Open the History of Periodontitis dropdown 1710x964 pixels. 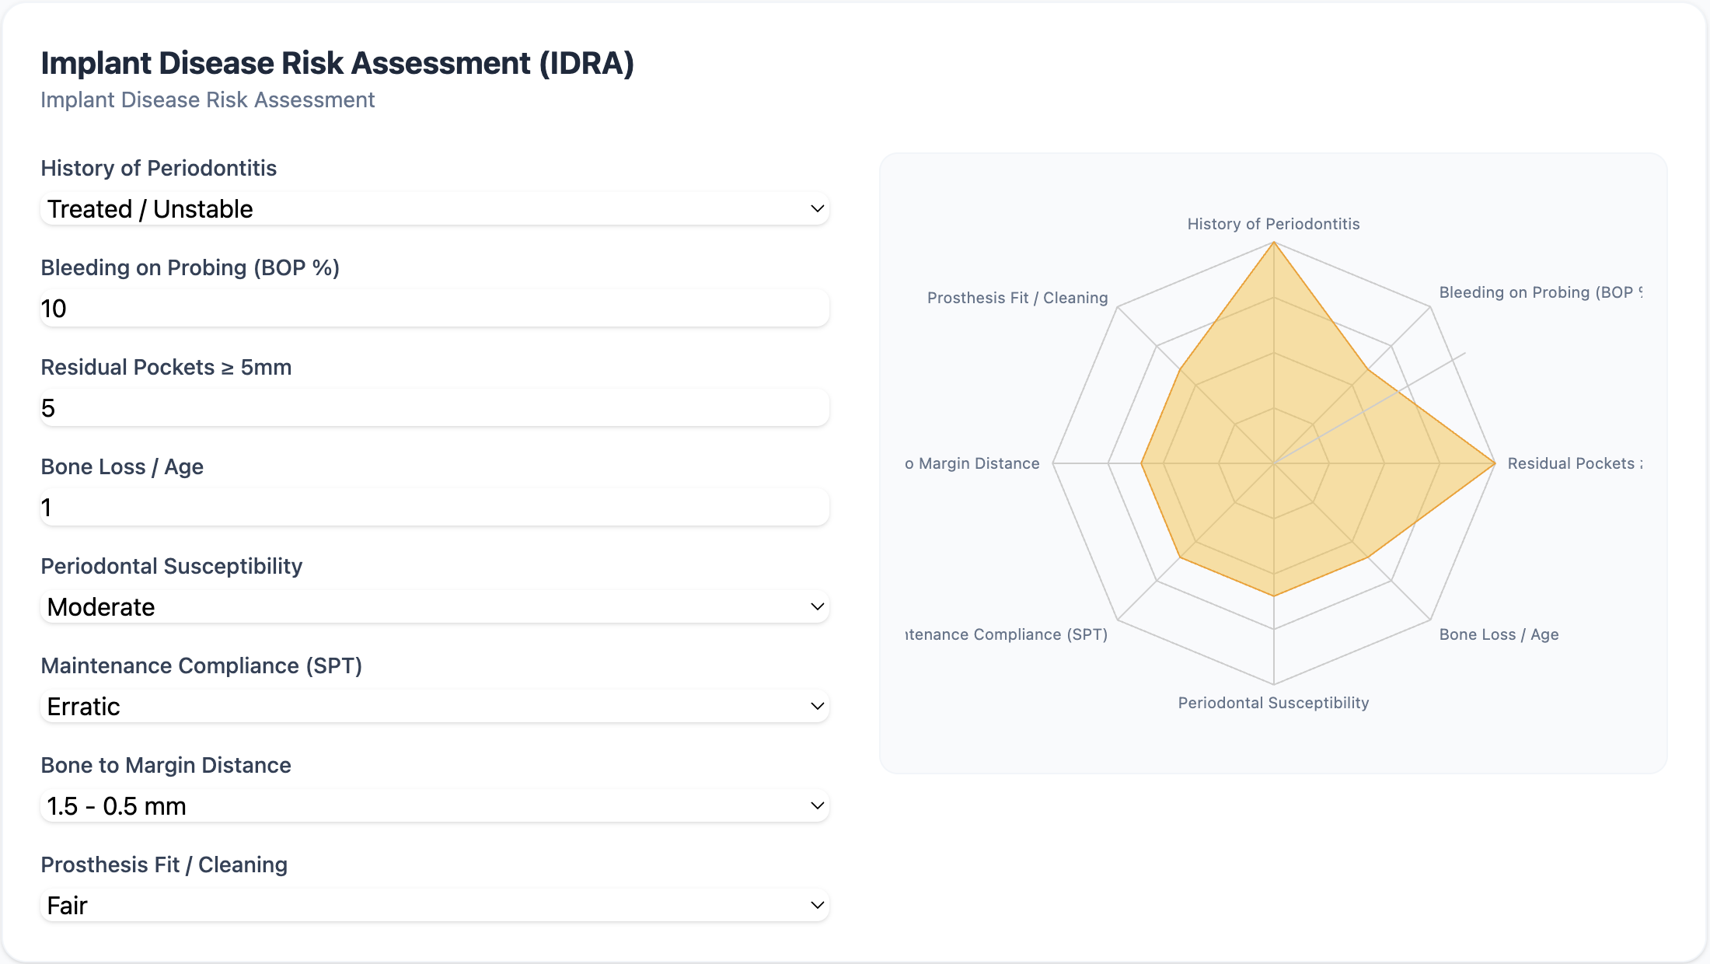(x=434, y=208)
